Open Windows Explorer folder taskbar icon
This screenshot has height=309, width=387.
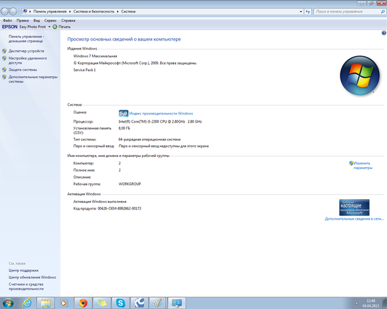pyautogui.click(x=46, y=302)
